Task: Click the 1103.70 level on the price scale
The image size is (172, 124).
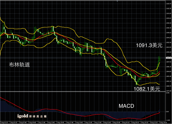Action: (x=169, y=4)
